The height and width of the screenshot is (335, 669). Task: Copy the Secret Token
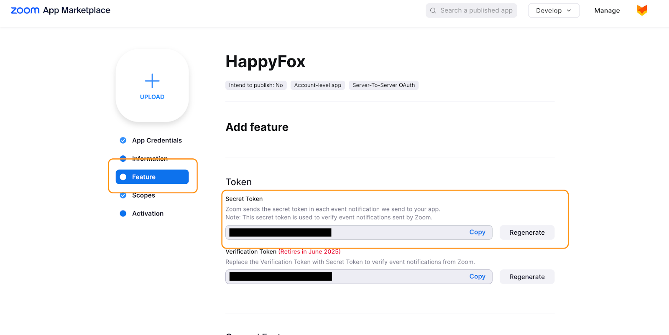(477, 232)
